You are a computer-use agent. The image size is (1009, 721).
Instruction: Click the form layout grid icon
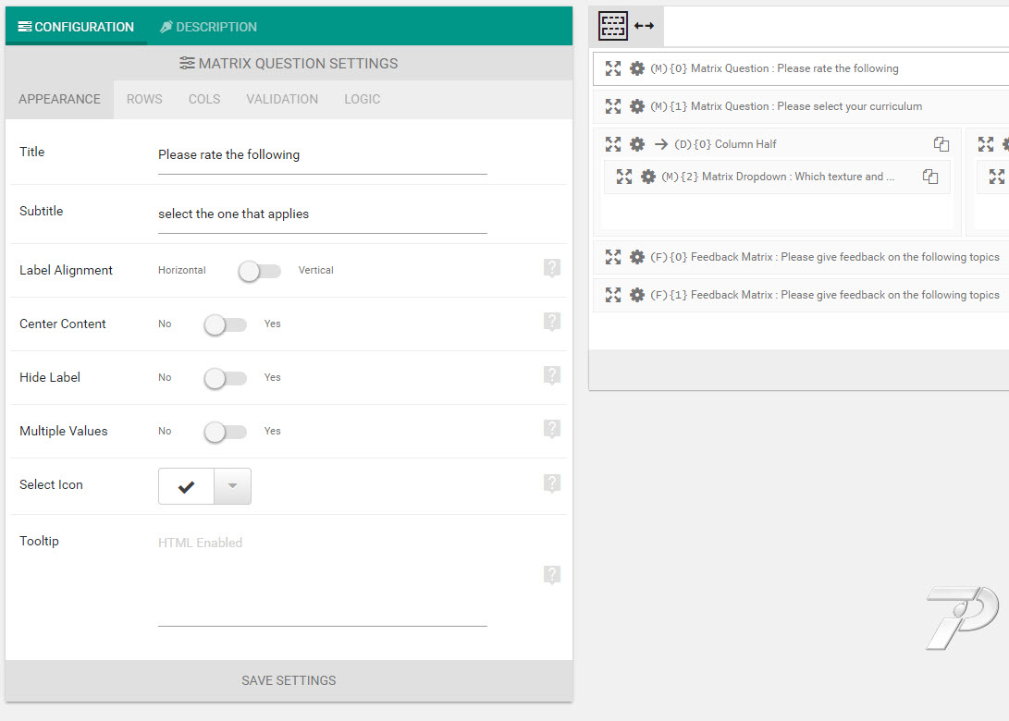612,26
